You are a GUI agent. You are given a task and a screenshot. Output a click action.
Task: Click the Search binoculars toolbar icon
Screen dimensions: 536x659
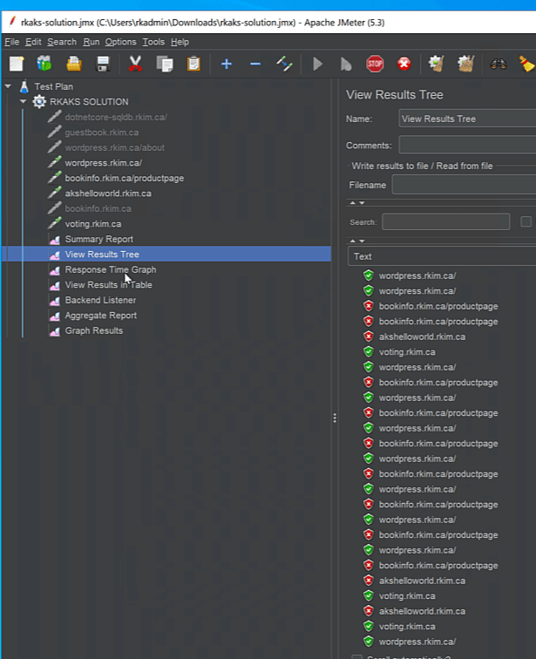[x=498, y=64]
